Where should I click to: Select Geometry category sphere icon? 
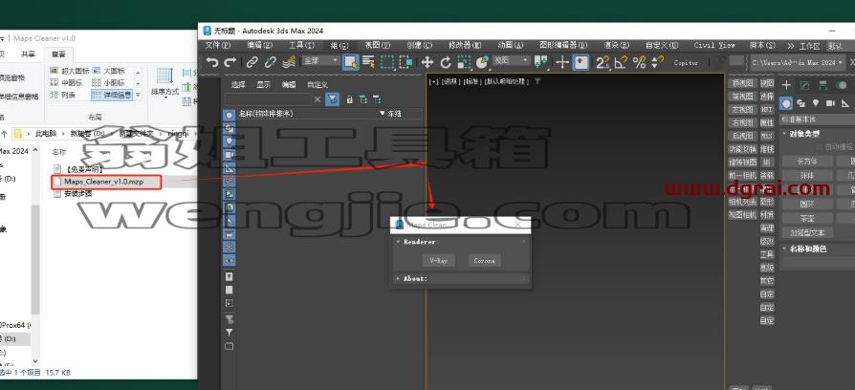point(786,103)
